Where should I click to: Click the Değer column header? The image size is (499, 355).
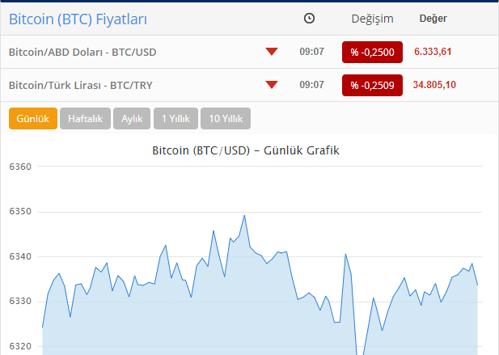click(x=433, y=19)
